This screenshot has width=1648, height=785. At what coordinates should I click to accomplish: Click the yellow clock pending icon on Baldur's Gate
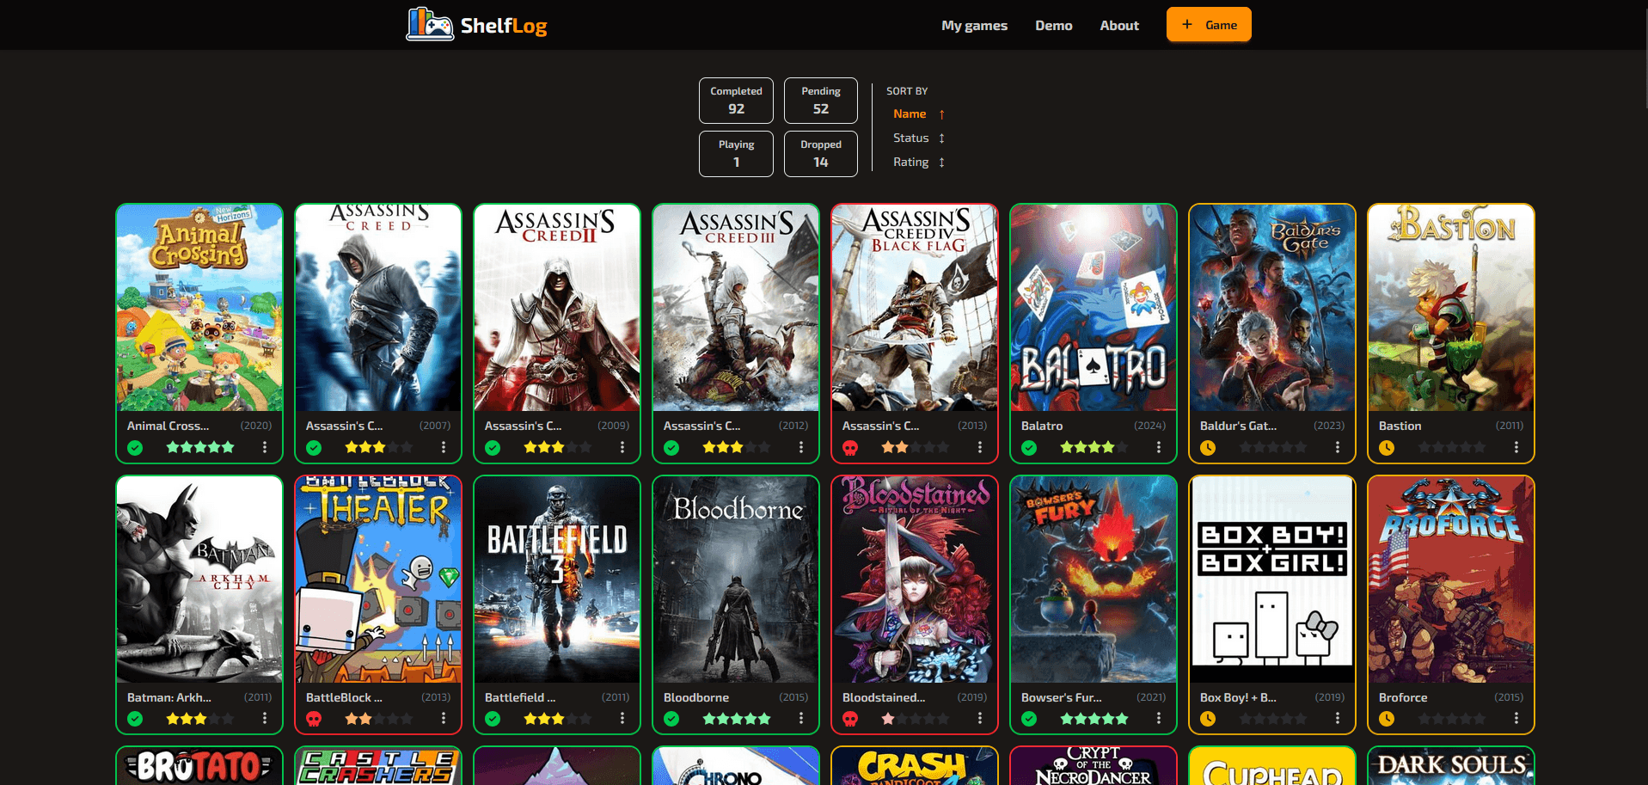(1208, 447)
